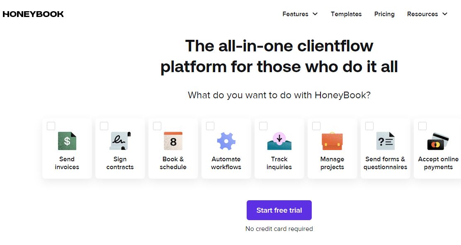The width and height of the screenshot is (461, 245).
Task: Click the inbox tray inquiries icon
Action: 279,141
